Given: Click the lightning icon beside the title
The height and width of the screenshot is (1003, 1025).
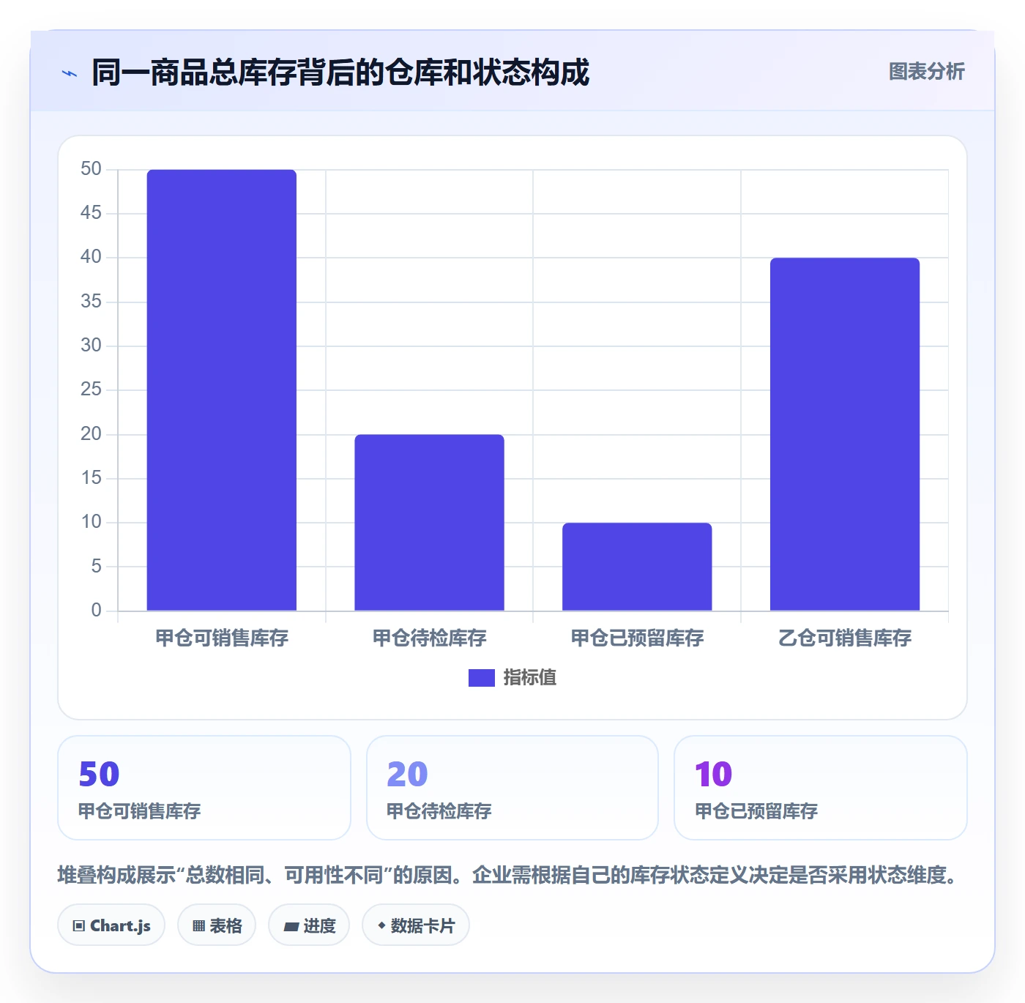Looking at the screenshot, I should [70, 73].
